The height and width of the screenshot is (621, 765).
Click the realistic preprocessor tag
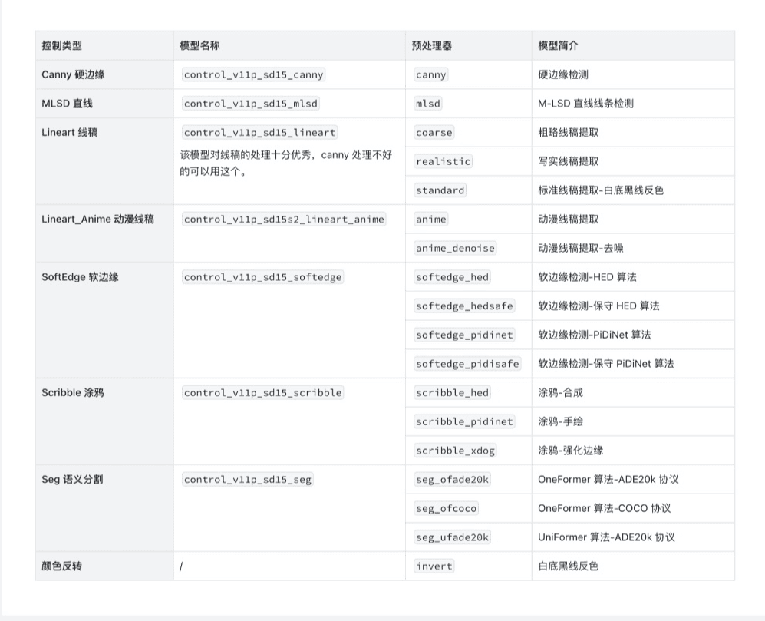pyautogui.click(x=443, y=161)
